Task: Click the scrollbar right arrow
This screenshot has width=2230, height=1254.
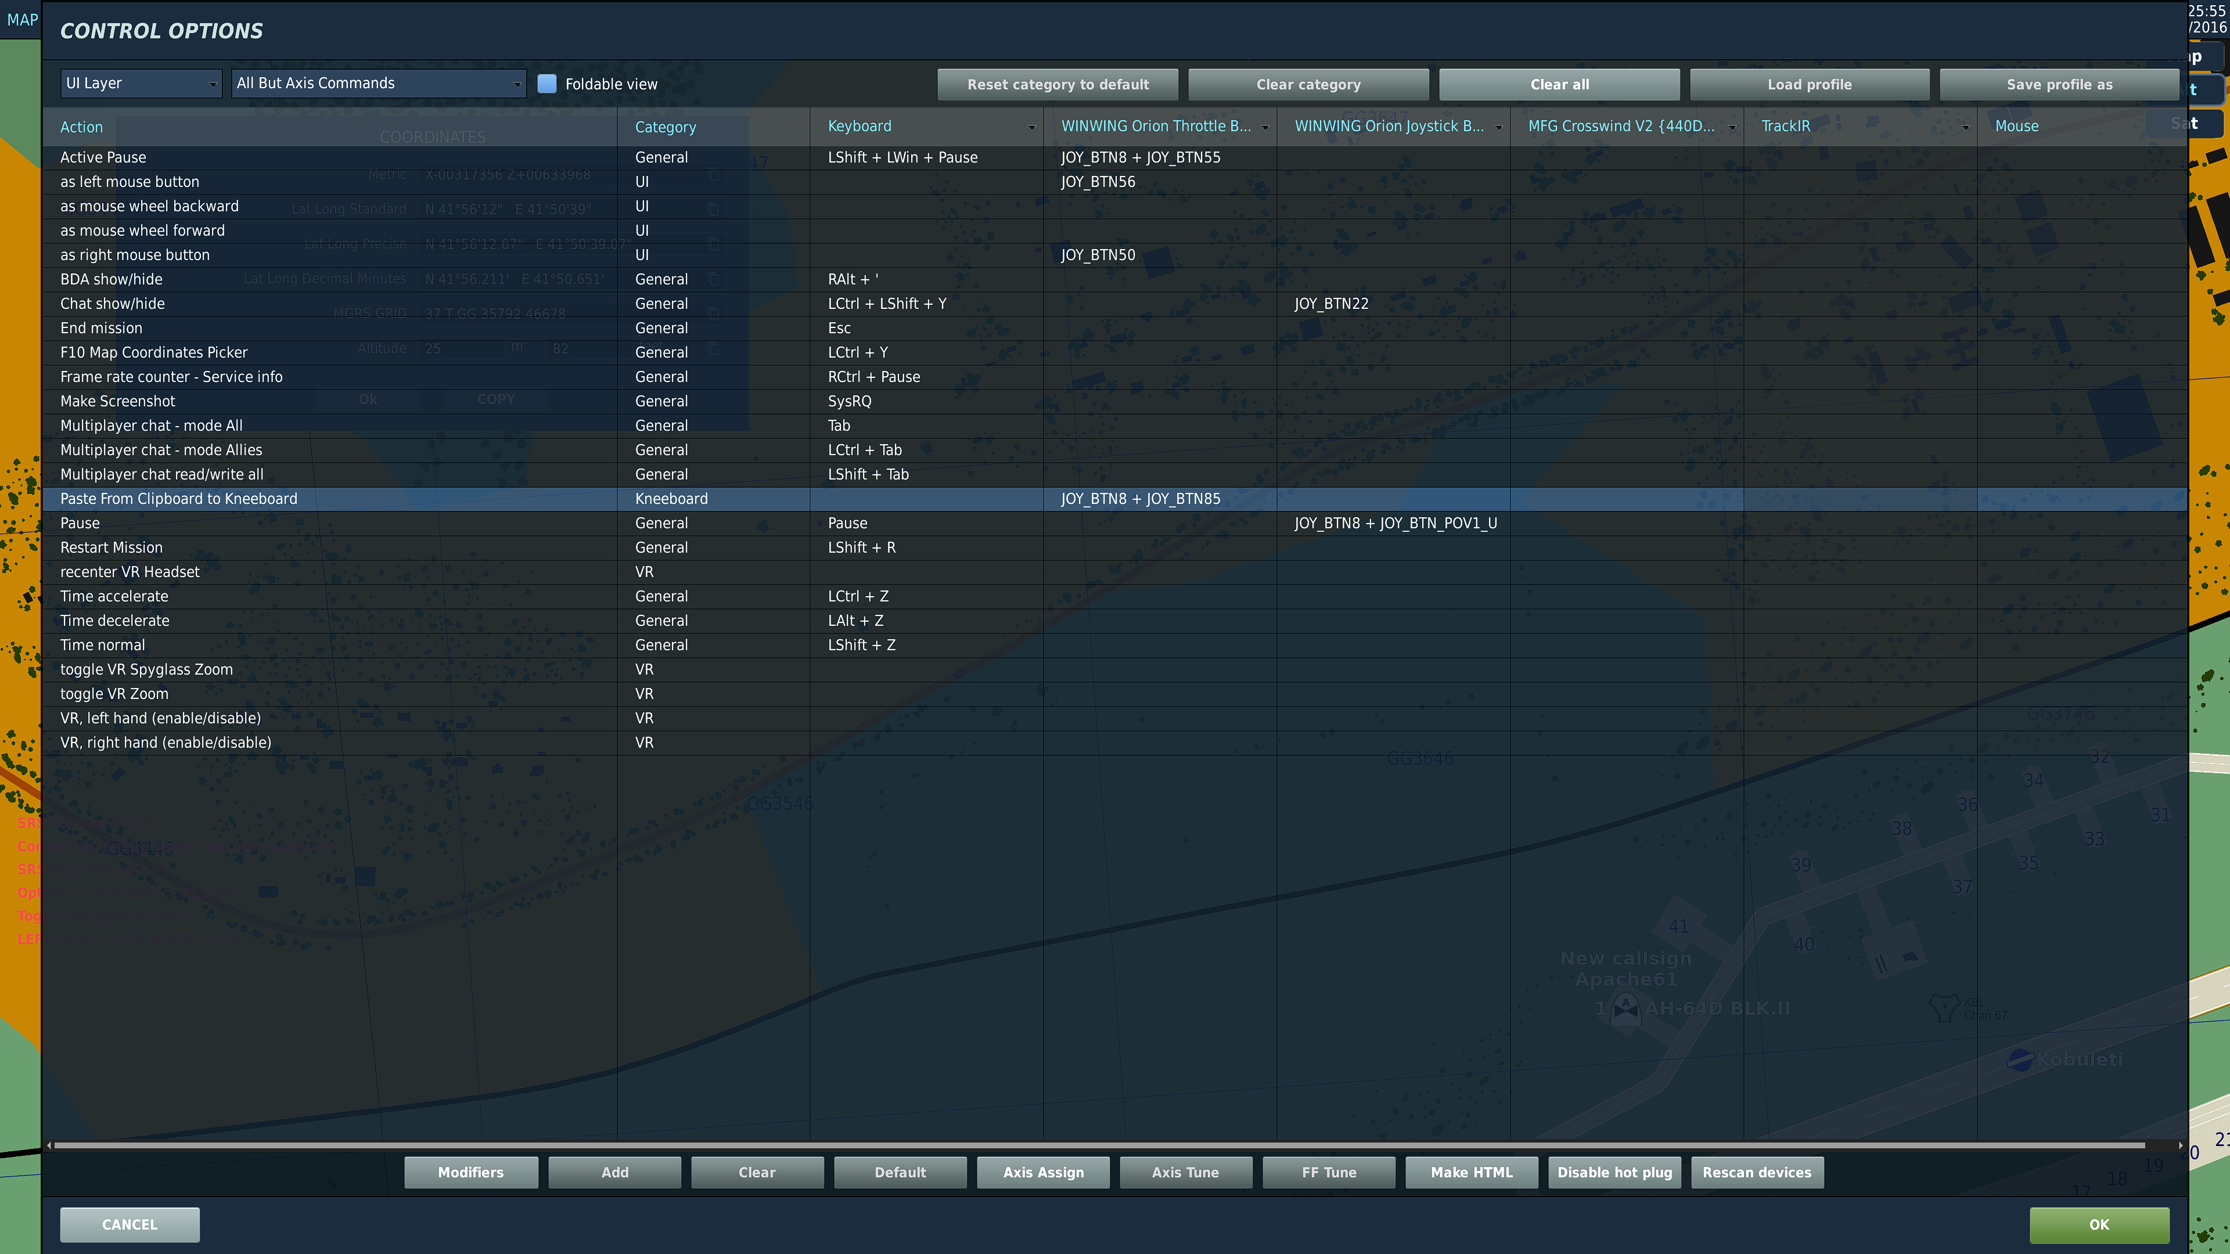Action: click(2181, 1145)
